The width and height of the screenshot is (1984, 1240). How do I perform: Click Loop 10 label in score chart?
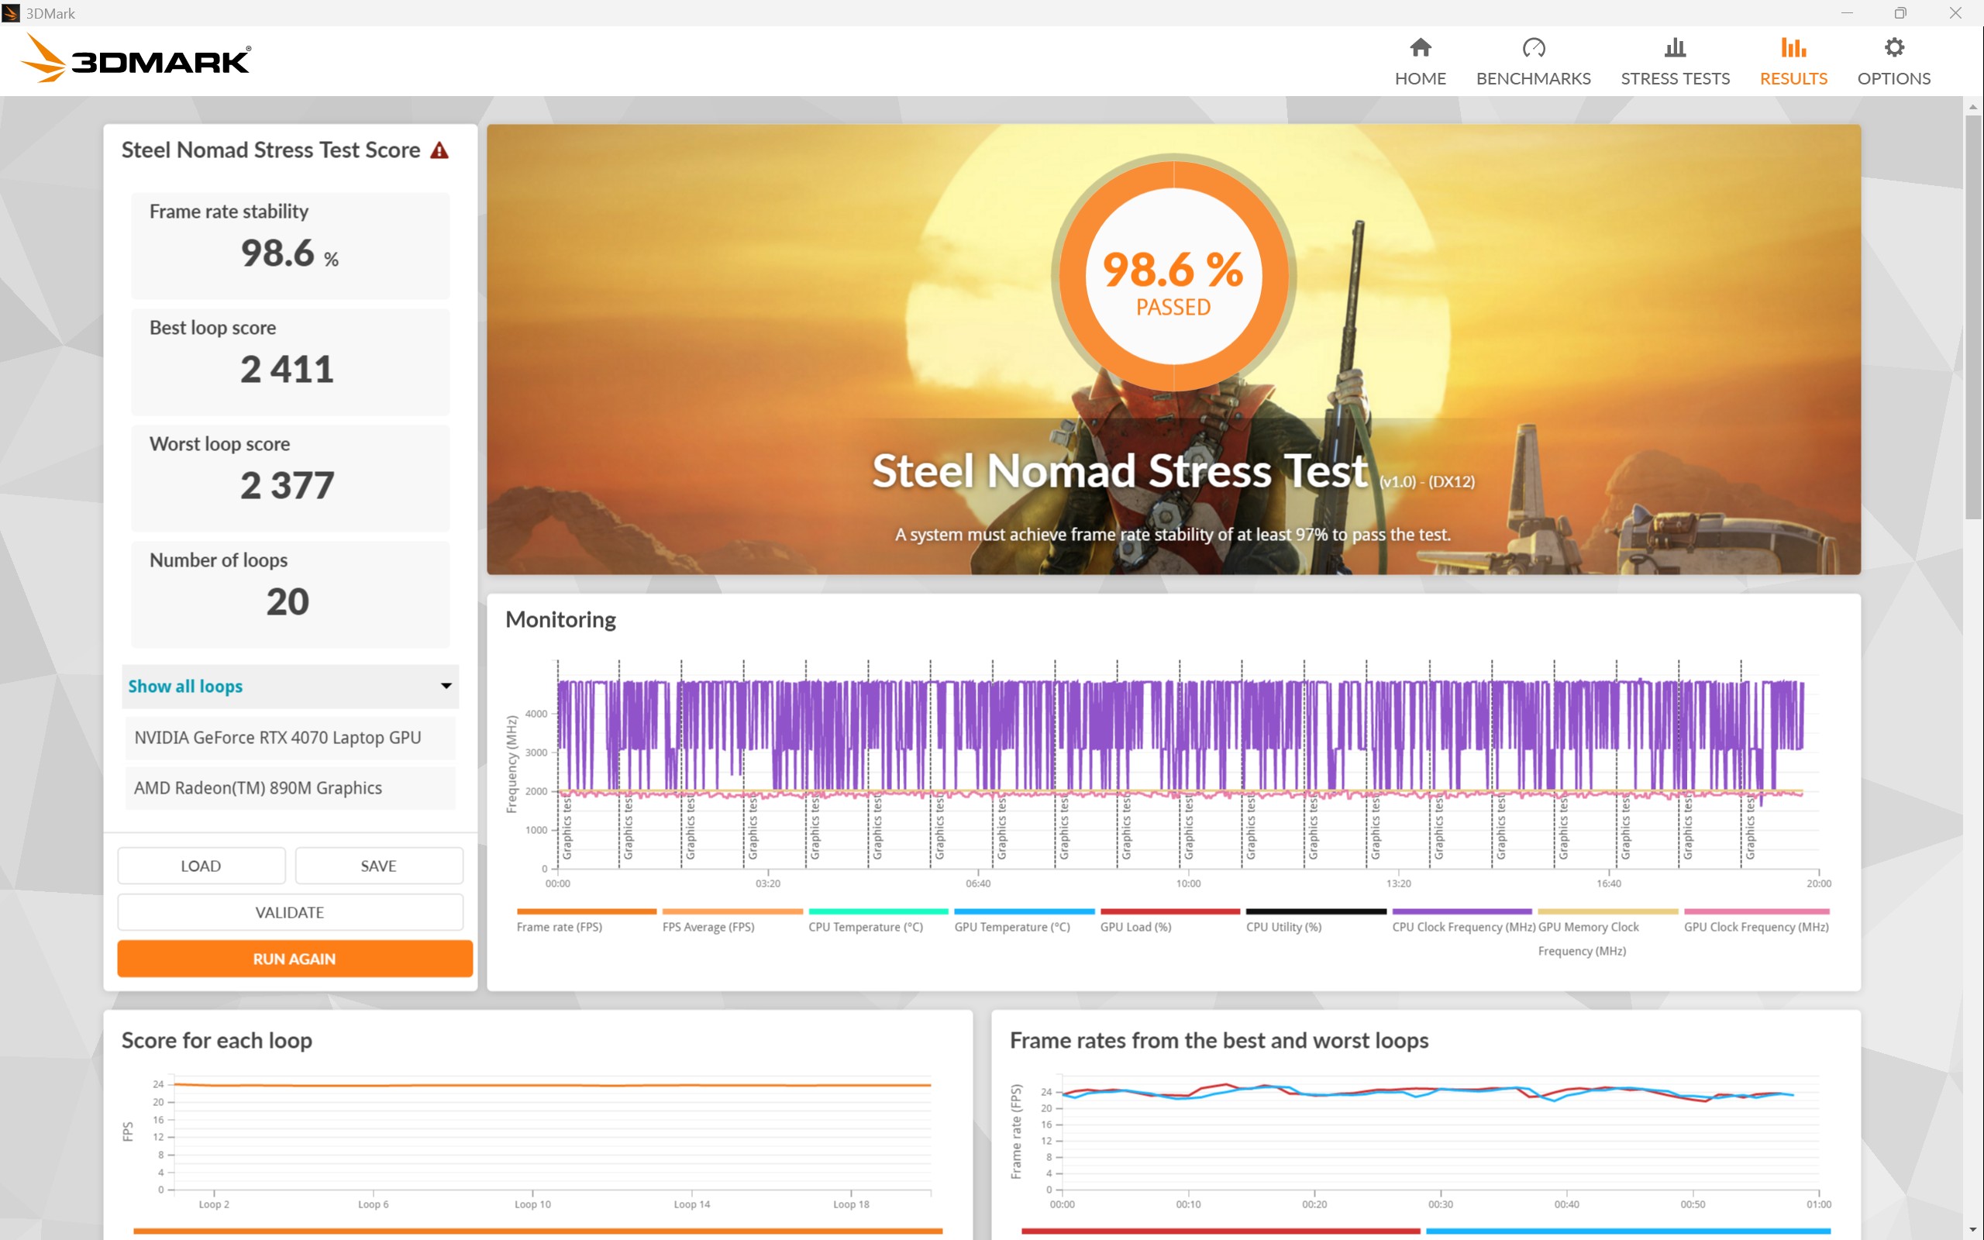[x=532, y=1204]
